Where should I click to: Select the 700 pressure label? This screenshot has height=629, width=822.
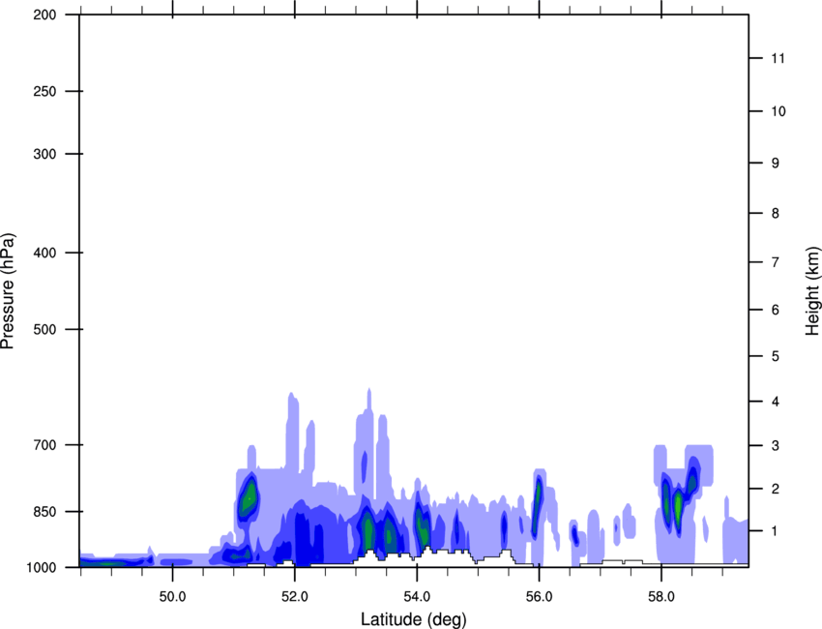44,445
